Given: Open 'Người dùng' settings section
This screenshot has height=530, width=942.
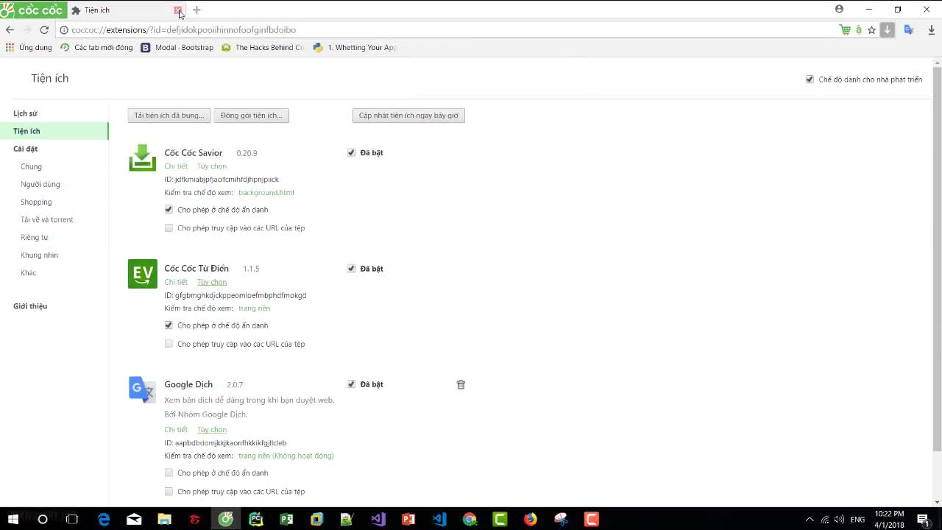Looking at the screenshot, I should click(x=40, y=184).
